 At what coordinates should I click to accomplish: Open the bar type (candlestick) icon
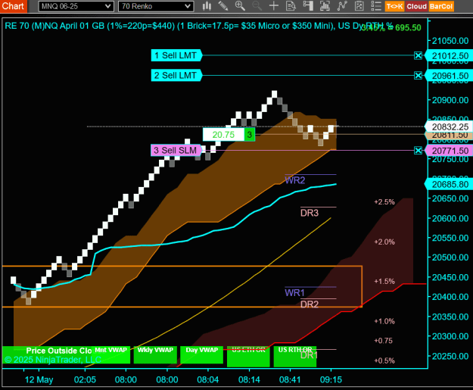207,6
